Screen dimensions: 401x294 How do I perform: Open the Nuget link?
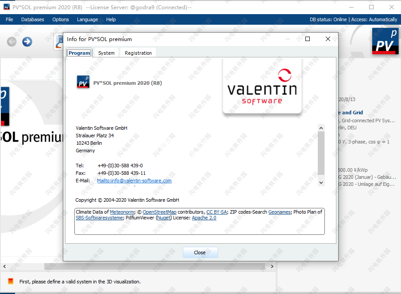point(164,218)
